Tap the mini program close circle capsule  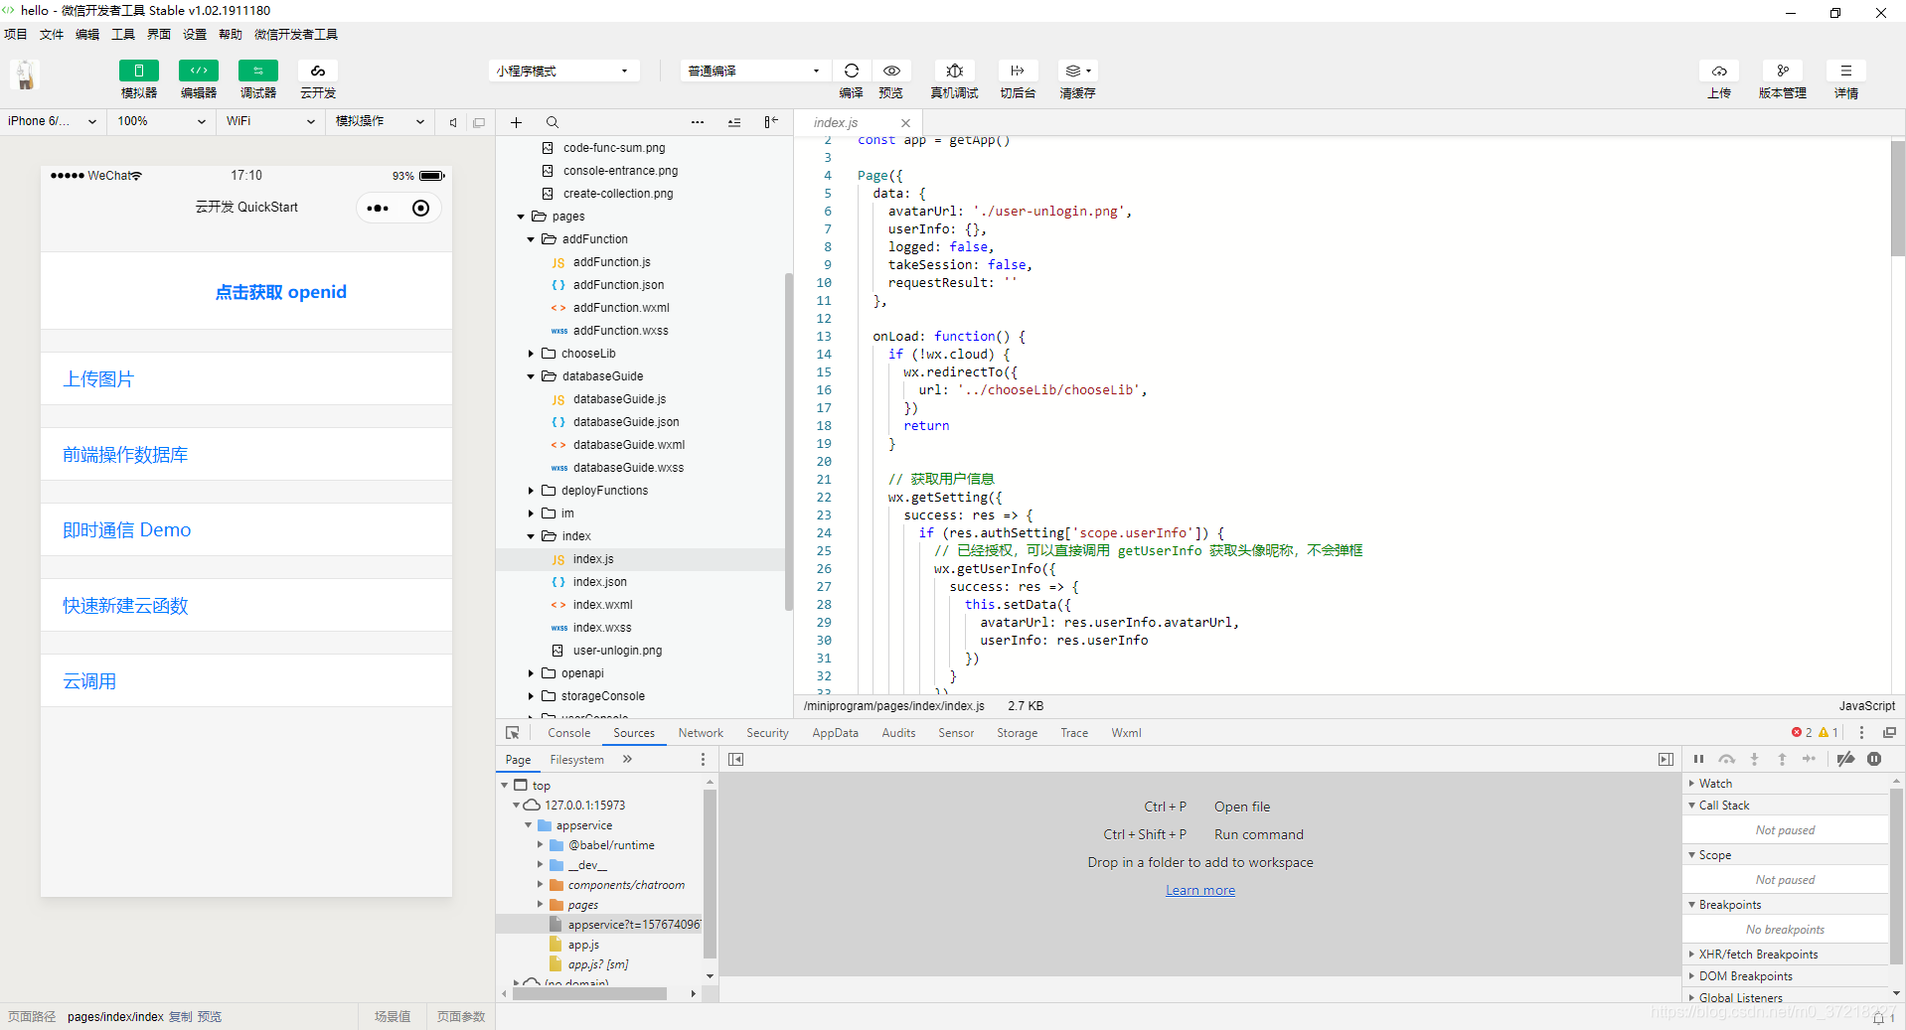click(x=420, y=209)
